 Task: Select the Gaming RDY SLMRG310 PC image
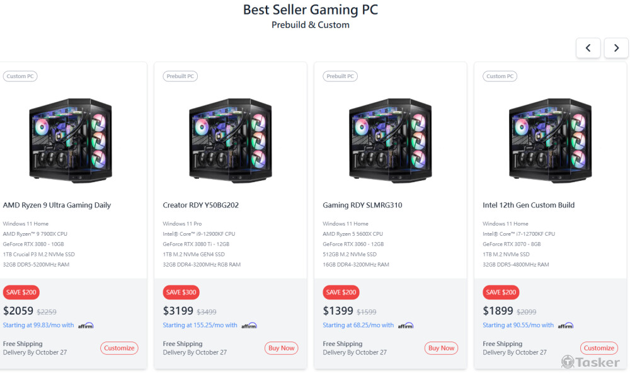[x=391, y=139]
